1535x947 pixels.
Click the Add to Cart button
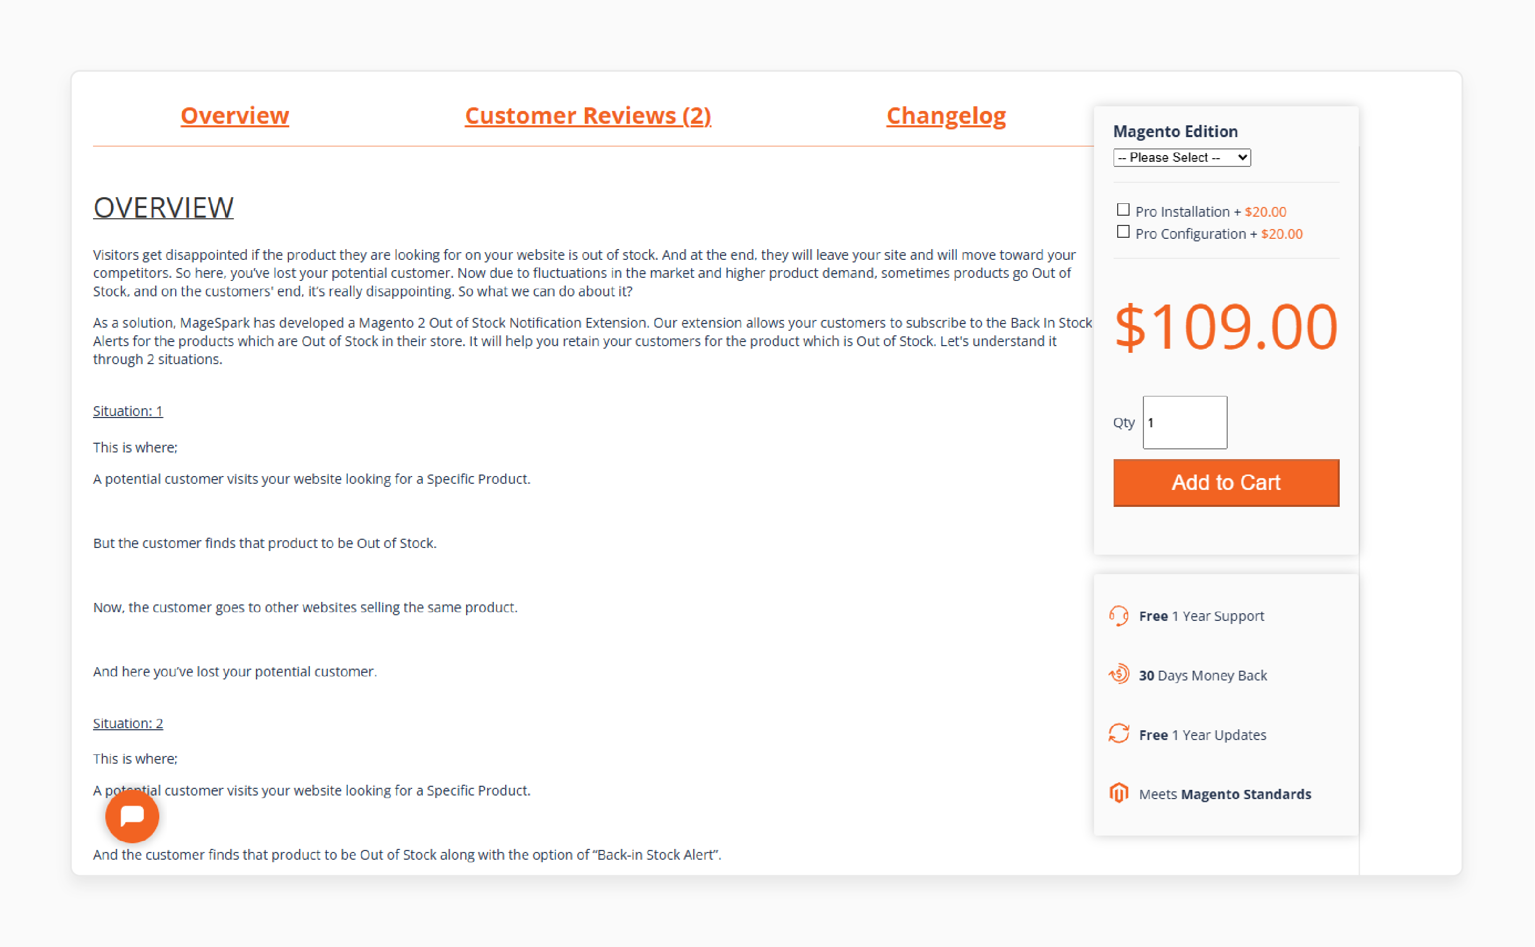1226,482
